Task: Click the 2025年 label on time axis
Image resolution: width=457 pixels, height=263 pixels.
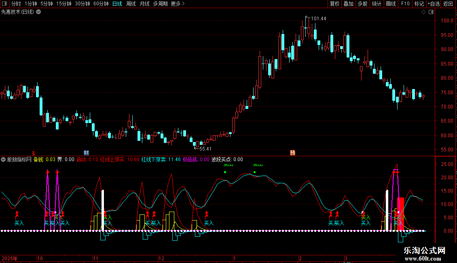Action: 10,258
